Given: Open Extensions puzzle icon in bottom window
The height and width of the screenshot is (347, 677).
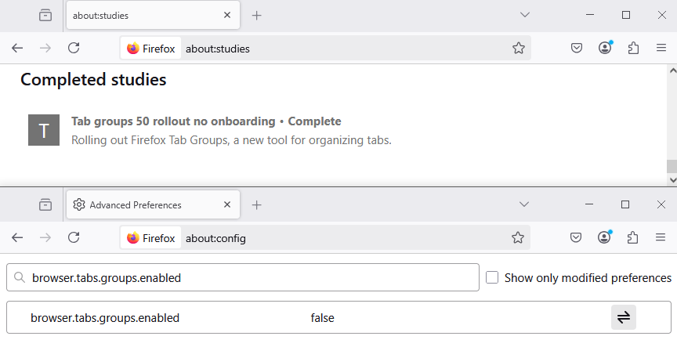Looking at the screenshot, I should 633,237.
